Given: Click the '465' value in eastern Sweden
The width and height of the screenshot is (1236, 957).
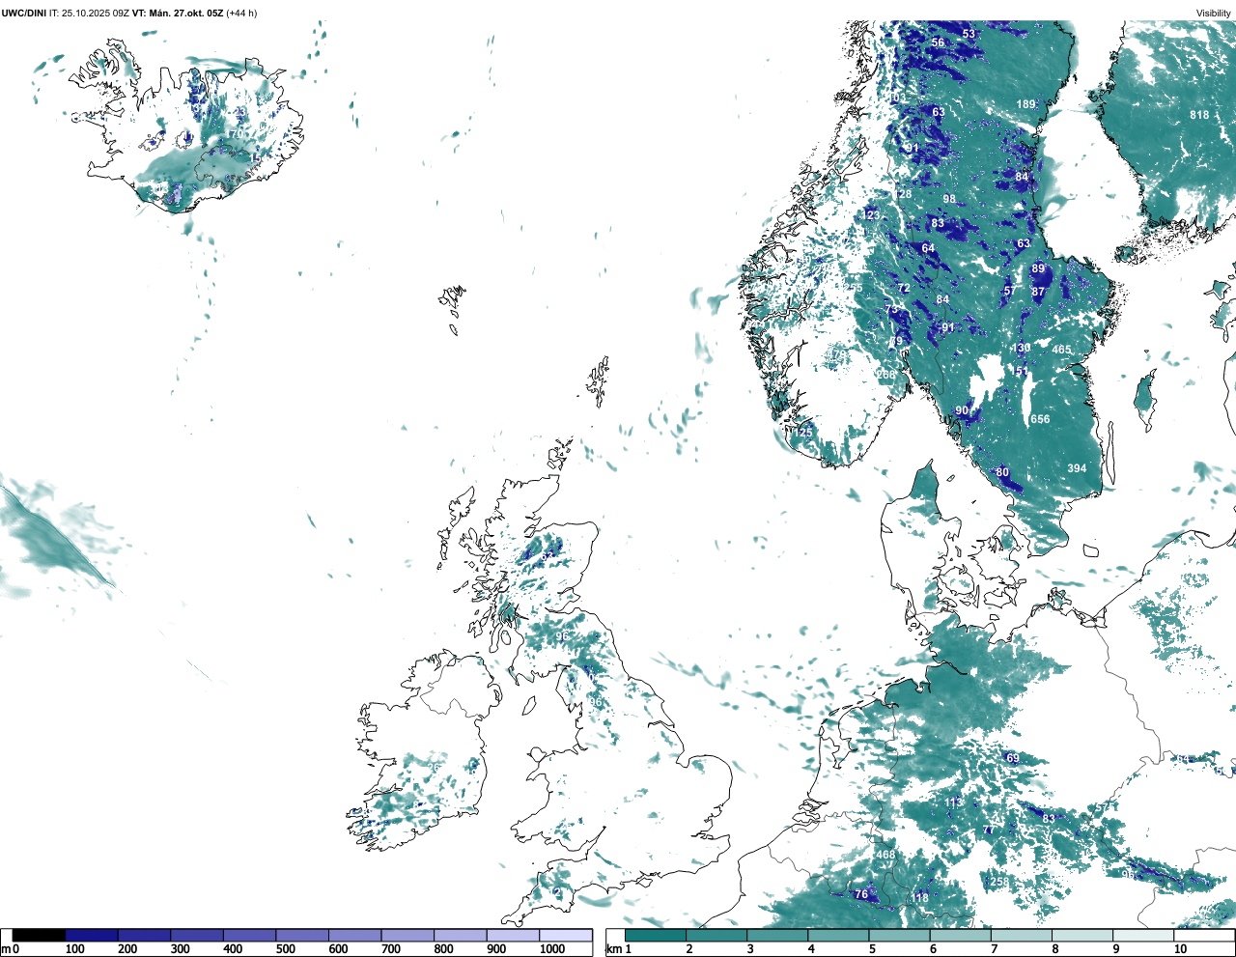Looking at the screenshot, I should [x=1061, y=351].
